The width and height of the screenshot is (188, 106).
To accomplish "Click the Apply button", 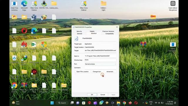I will tap(113, 95).
